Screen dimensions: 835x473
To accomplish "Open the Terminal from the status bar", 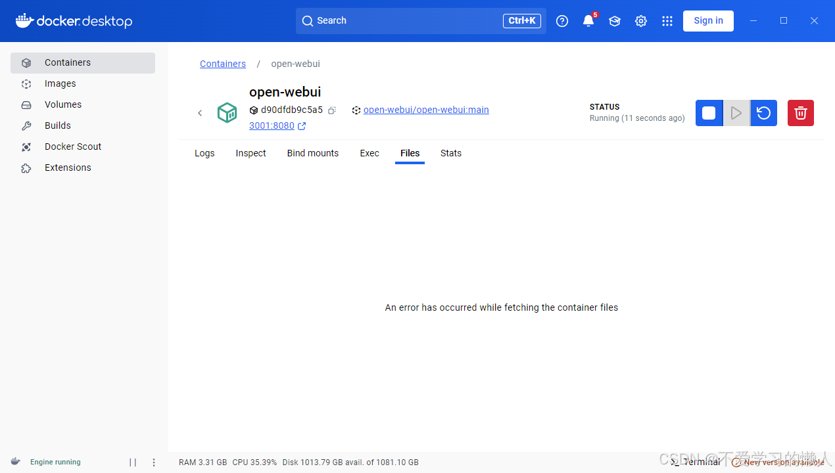I will 696,462.
